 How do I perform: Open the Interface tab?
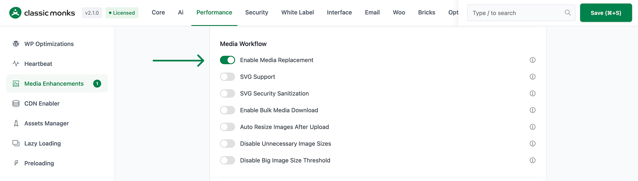(340, 13)
